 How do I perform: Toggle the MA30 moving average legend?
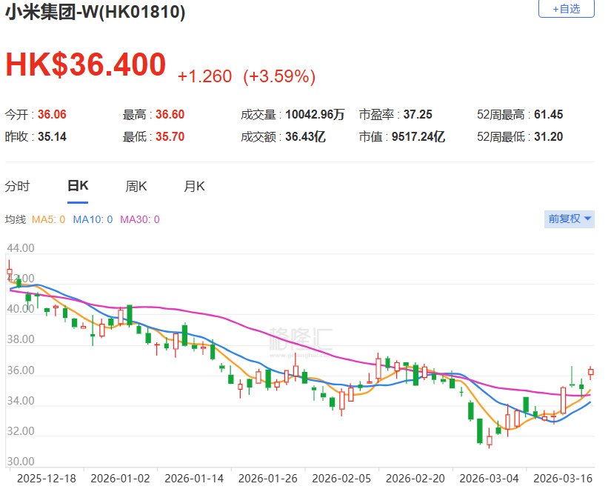[x=140, y=219]
